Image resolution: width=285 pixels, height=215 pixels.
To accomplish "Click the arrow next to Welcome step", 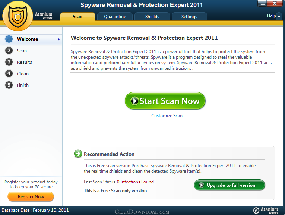I will [x=59, y=39].
